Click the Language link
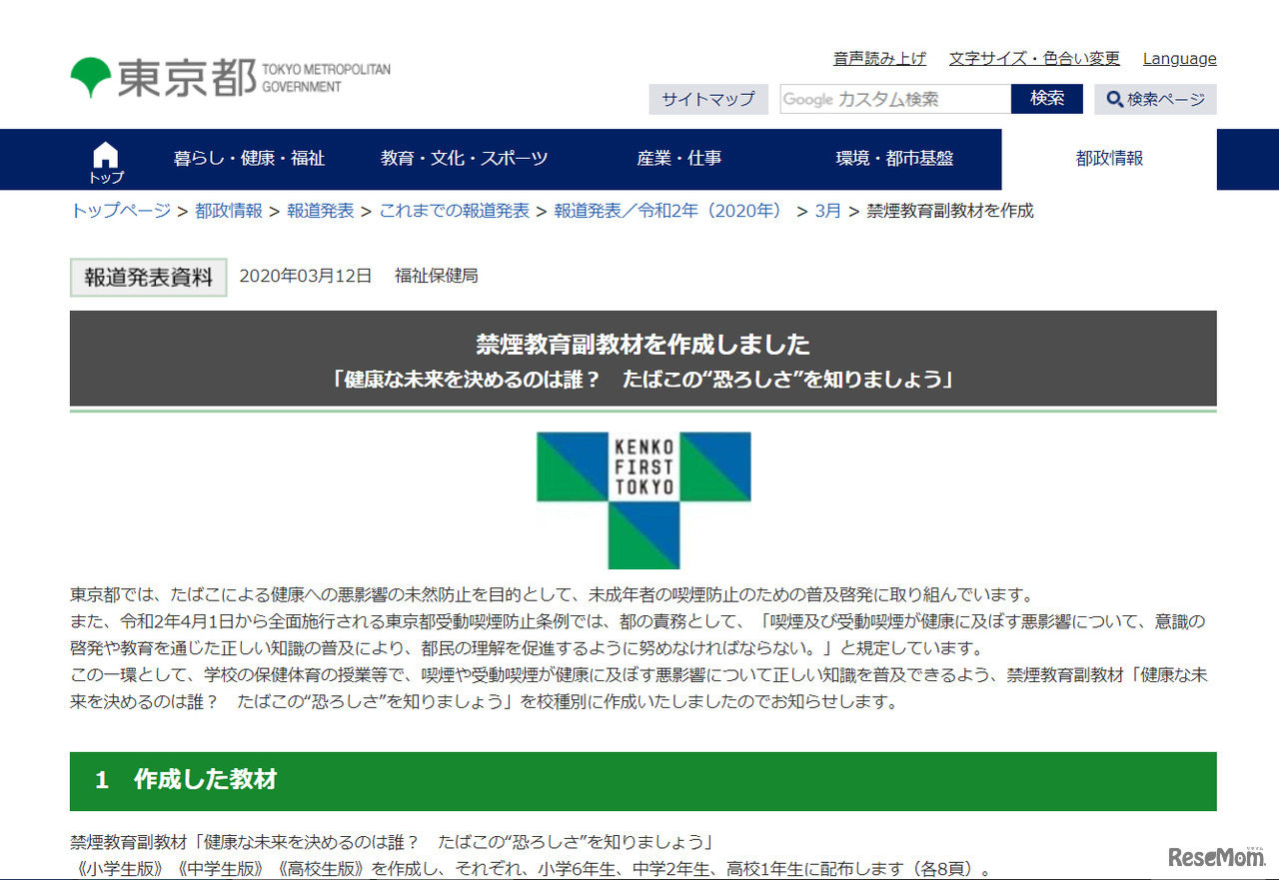 click(x=1179, y=58)
